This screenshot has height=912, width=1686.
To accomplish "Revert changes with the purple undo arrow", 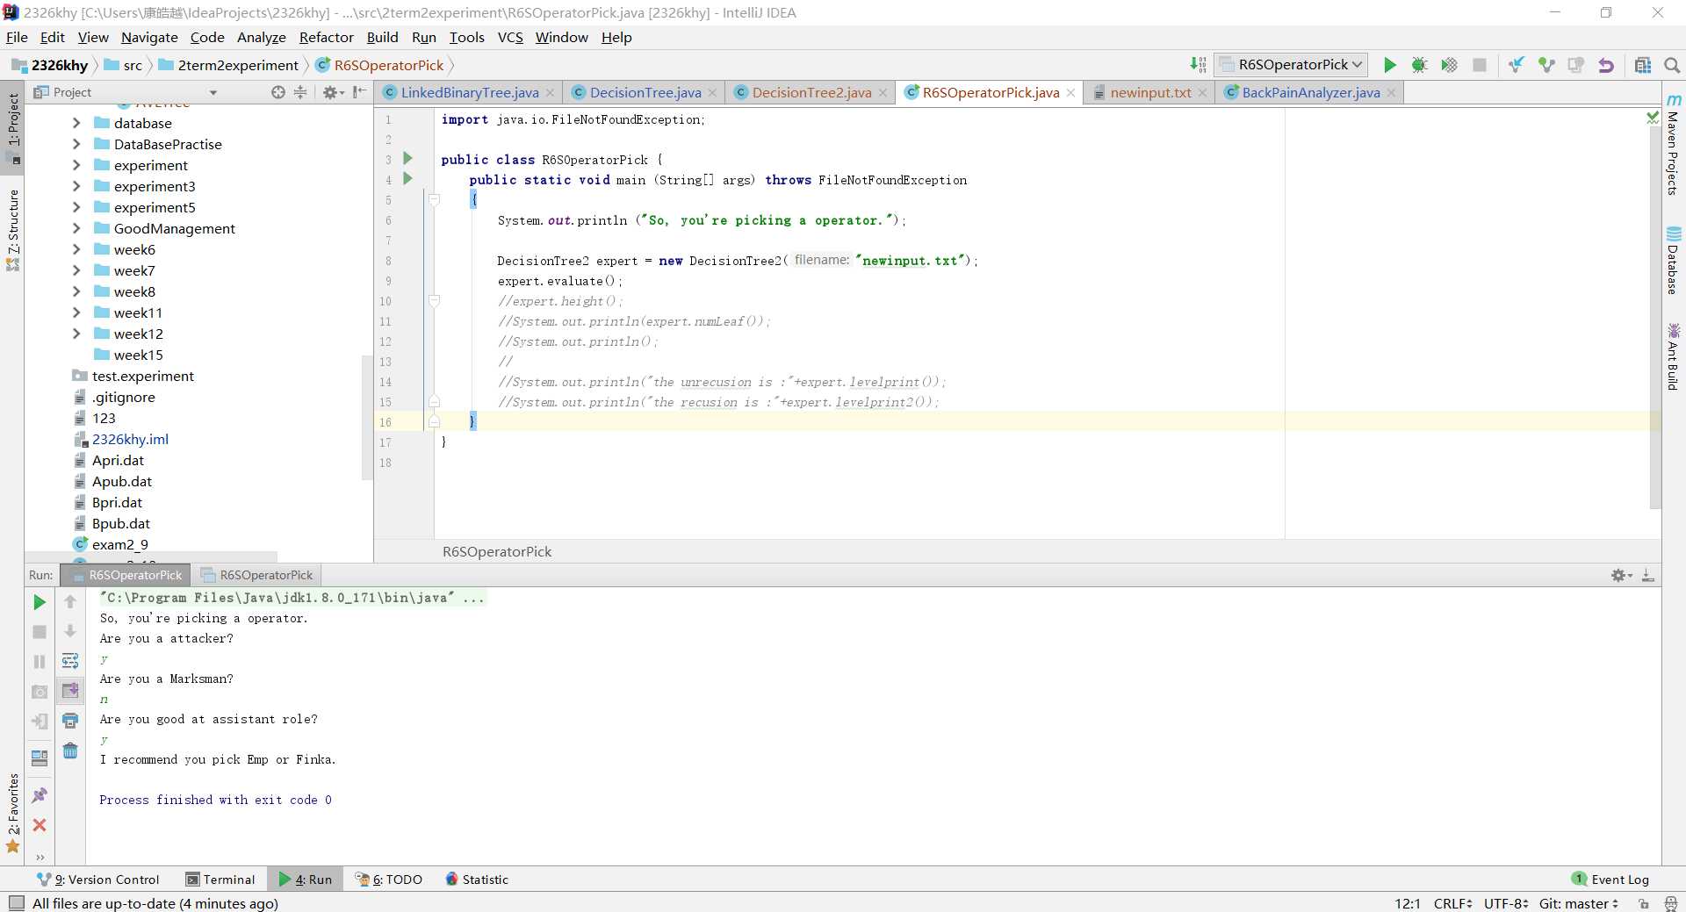I will click(1606, 65).
